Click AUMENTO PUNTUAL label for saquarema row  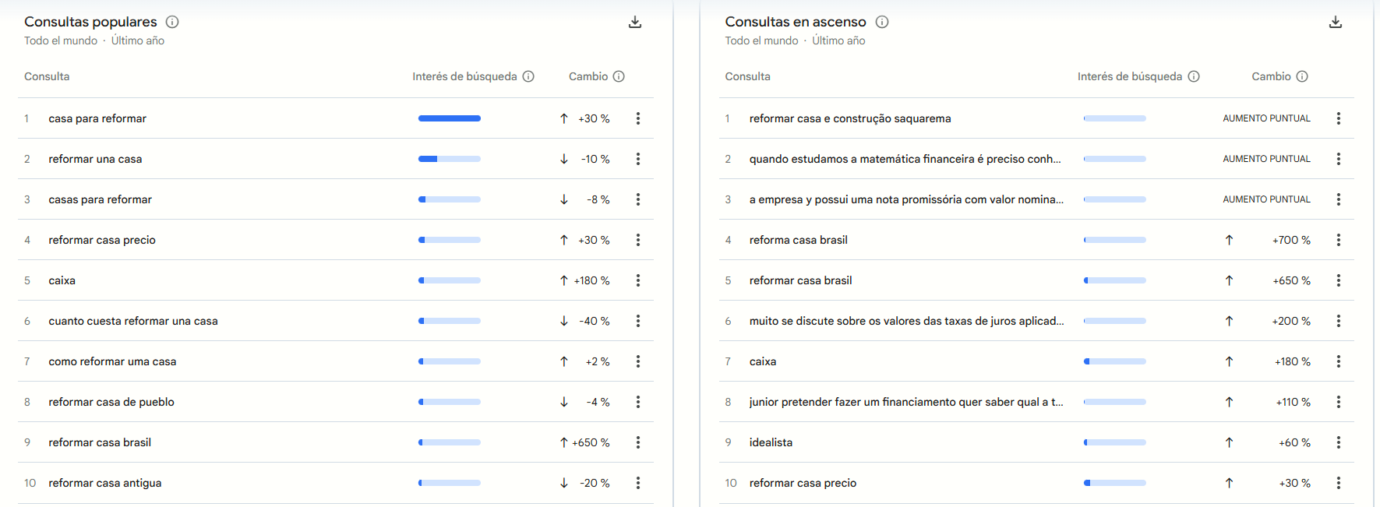point(1266,118)
